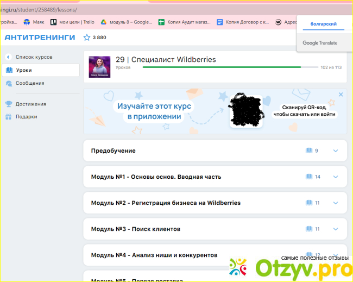Click the back arrow beside Список курсов
353x282 pixels.
8,57
